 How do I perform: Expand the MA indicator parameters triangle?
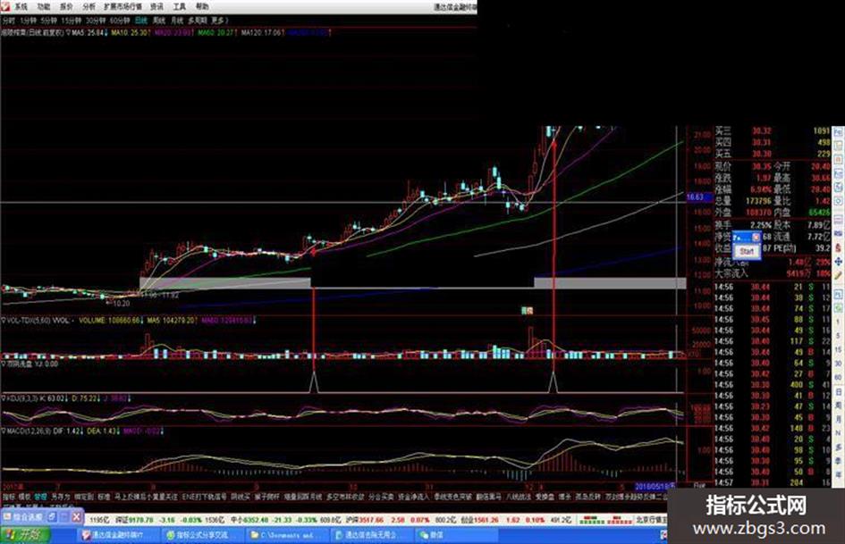[69, 33]
